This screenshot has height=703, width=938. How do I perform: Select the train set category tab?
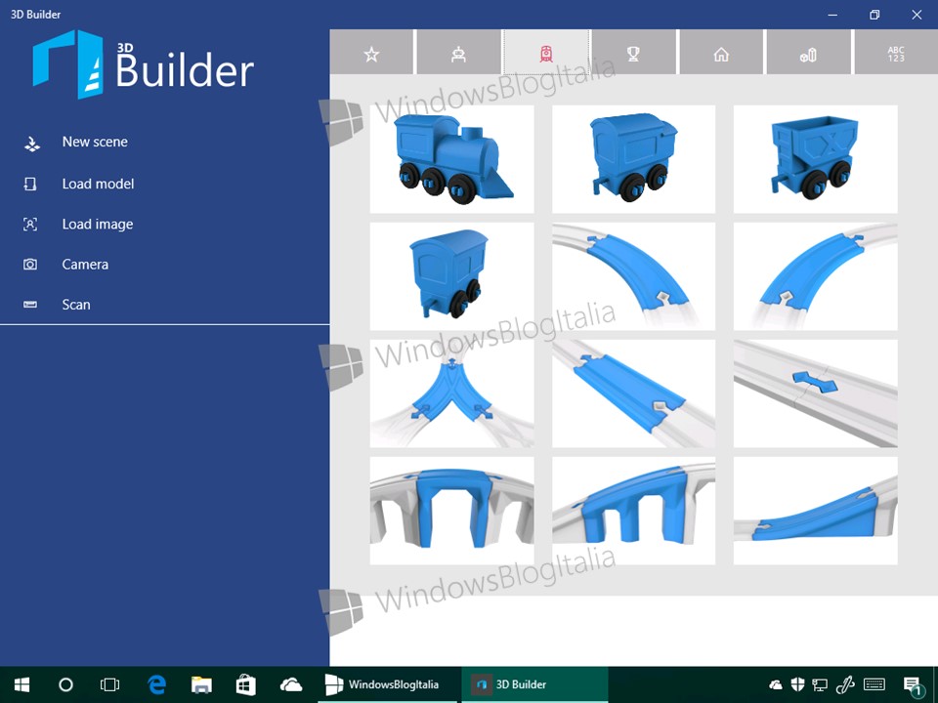click(546, 53)
